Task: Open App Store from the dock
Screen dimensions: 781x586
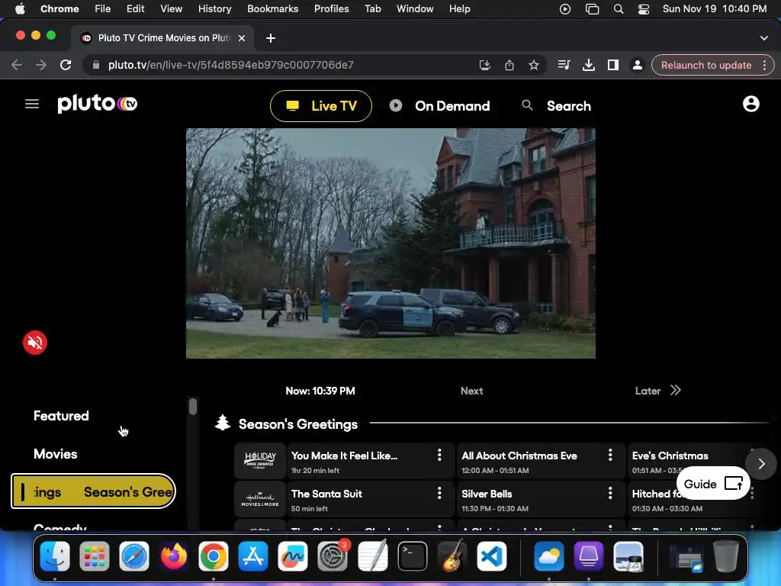Action: click(253, 555)
